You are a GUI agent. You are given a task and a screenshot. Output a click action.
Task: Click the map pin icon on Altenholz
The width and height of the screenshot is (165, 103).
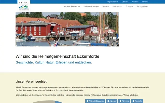coord(120,101)
